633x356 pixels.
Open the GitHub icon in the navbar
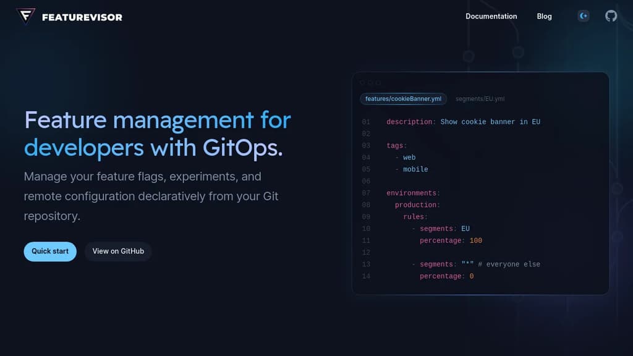(x=611, y=16)
